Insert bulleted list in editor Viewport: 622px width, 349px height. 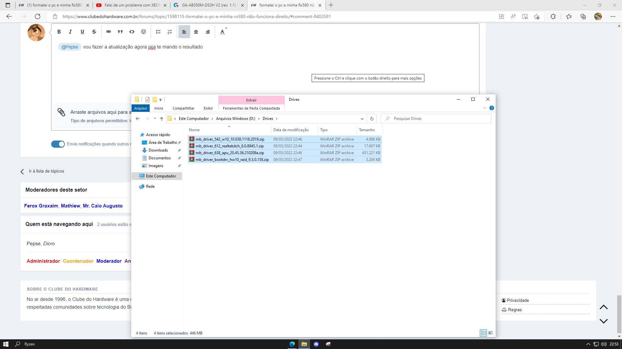(158, 32)
